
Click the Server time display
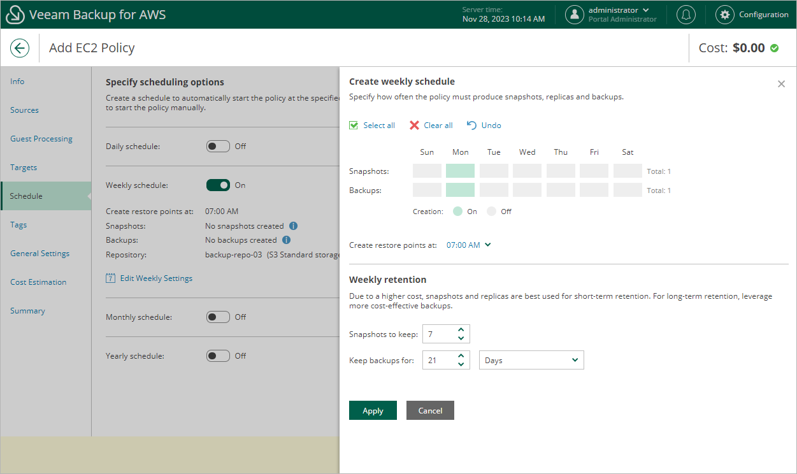[x=503, y=15]
